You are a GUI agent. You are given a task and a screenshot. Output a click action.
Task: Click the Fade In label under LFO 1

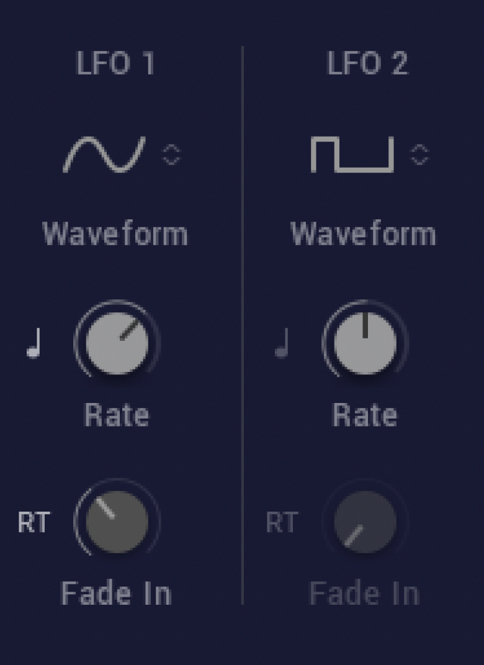pos(116,594)
